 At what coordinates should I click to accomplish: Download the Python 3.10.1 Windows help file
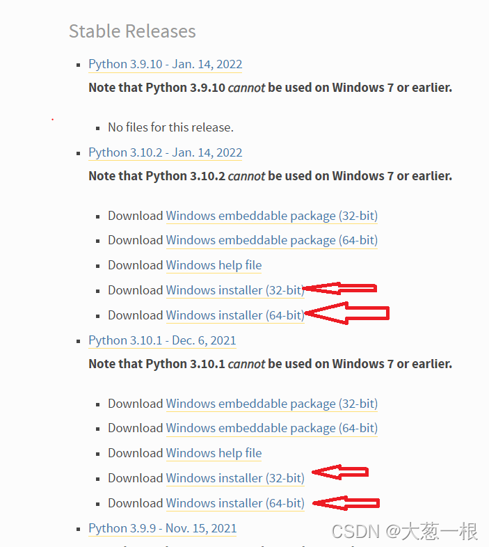click(214, 453)
